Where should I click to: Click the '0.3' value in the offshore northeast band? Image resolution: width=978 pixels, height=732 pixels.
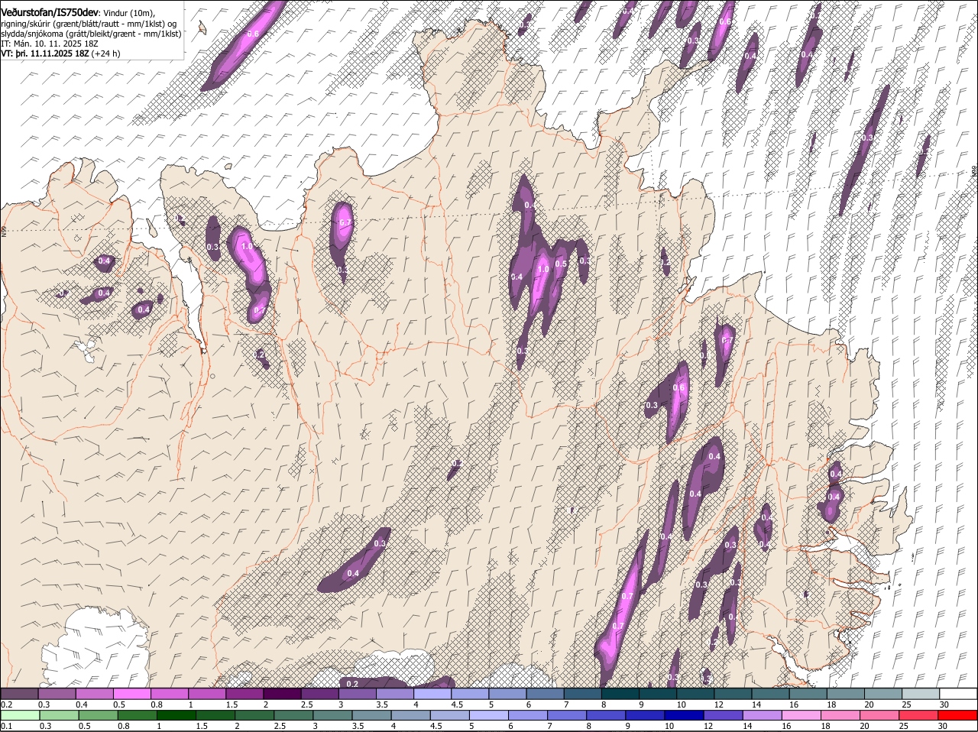[867, 138]
